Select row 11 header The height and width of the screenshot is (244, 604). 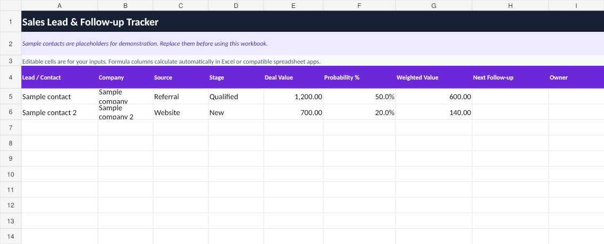tap(11, 190)
